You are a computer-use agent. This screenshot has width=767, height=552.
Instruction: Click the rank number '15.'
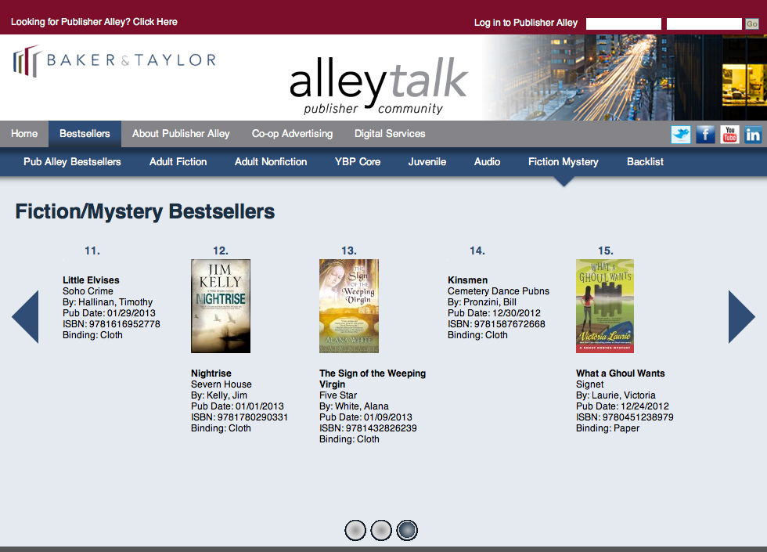(x=606, y=251)
